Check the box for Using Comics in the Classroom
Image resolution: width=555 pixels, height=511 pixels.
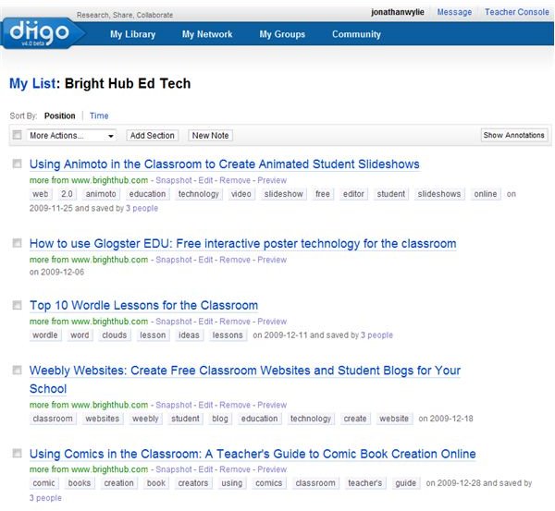point(17,453)
